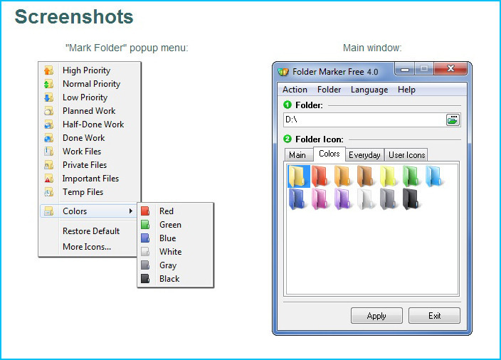Open the Help menu

(406, 90)
